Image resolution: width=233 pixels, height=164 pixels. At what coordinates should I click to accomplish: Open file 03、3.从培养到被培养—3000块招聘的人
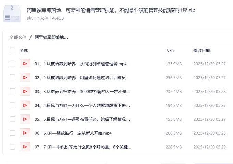click(82, 92)
